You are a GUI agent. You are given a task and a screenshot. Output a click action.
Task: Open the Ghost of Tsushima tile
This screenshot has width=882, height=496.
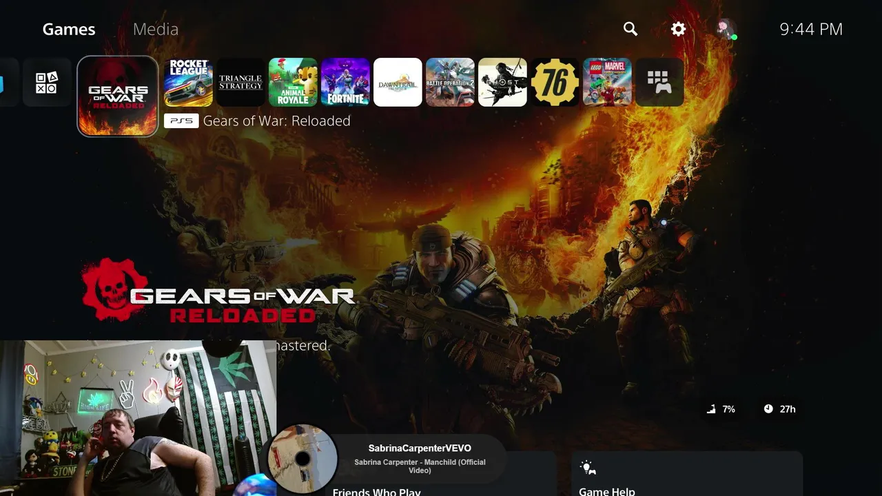coord(502,82)
